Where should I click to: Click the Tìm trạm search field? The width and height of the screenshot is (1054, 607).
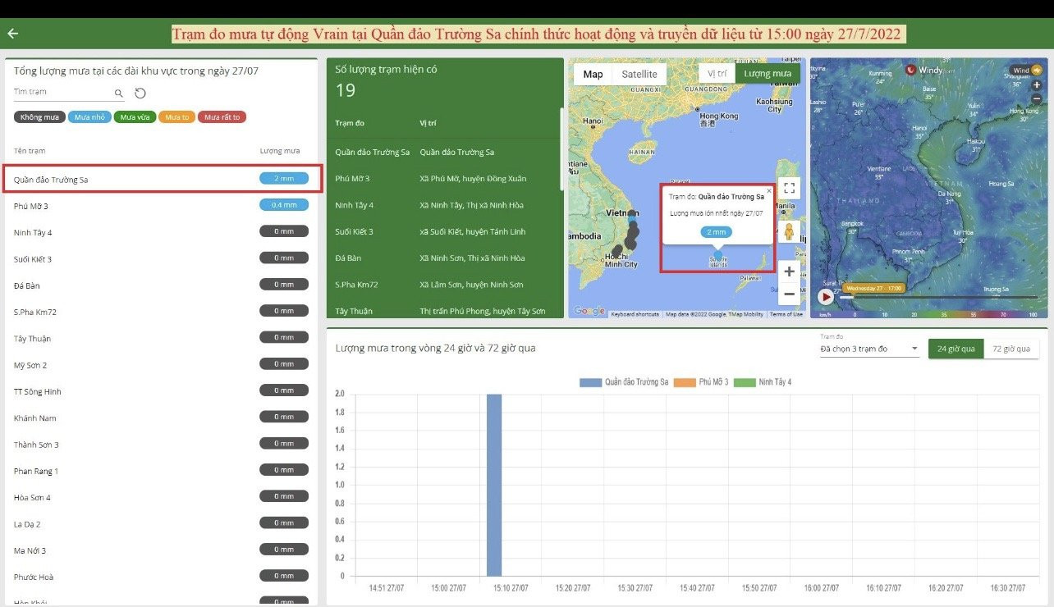pyautogui.click(x=62, y=93)
